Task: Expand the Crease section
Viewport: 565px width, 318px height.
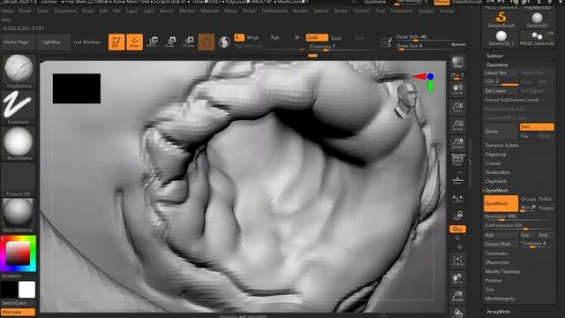Action: [x=493, y=163]
